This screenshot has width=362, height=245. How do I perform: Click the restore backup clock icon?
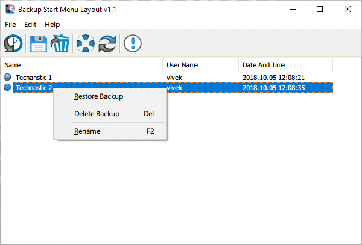point(13,43)
